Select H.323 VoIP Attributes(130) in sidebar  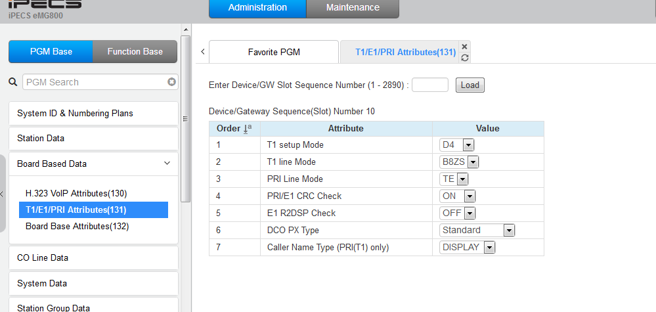point(76,193)
